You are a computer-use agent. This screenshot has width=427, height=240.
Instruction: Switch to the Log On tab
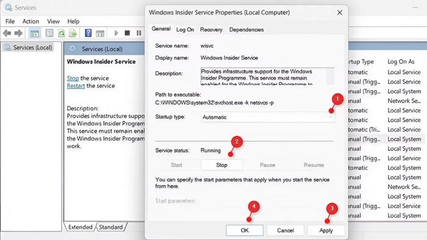185,30
